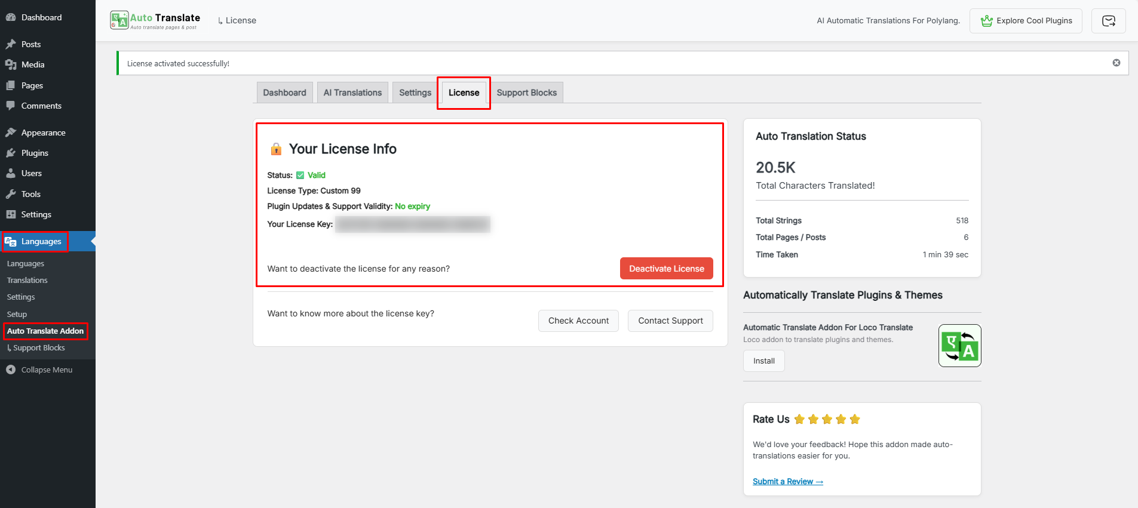Click the Dashboard speedometer icon in sidebar
The image size is (1138, 508).
click(x=11, y=17)
